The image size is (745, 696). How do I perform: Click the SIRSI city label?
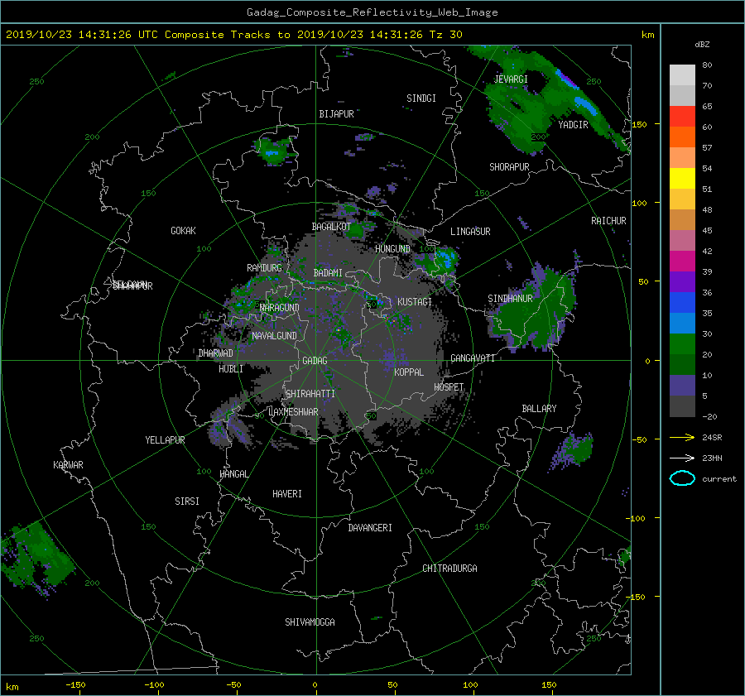click(187, 502)
